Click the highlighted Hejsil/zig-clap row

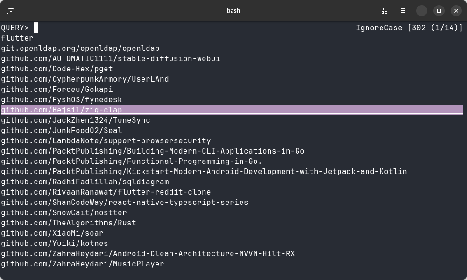point(61,110)
